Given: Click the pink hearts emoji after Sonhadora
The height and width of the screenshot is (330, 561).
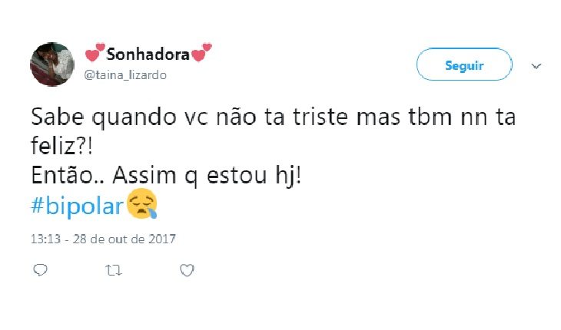Looking at the screenshot, I should tap(201, 52).
